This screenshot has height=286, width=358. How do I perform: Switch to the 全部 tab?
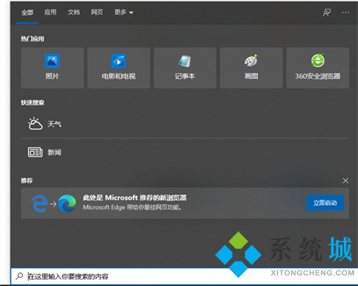(x=27, y=13)
